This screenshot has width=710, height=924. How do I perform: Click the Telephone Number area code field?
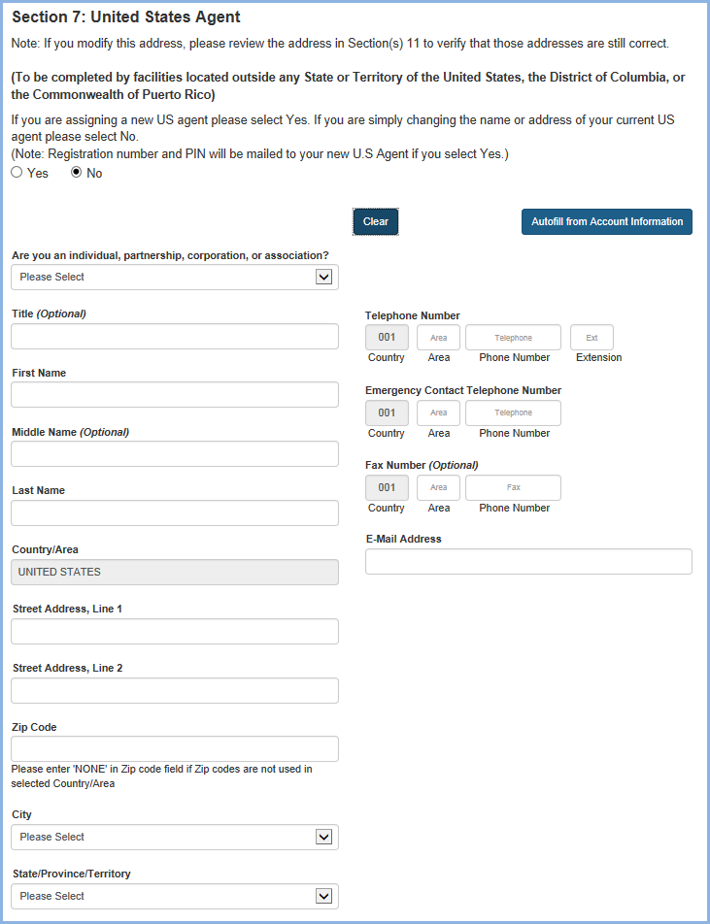click(438, 338)
